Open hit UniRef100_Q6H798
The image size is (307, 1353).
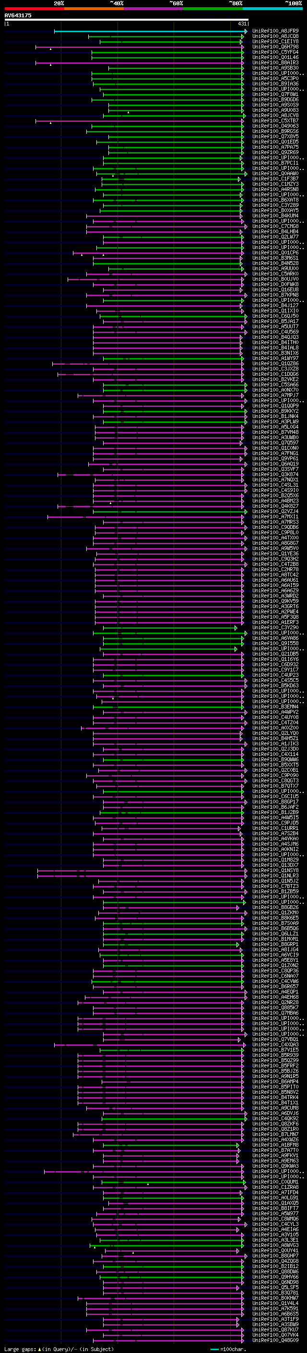point(275,47)
